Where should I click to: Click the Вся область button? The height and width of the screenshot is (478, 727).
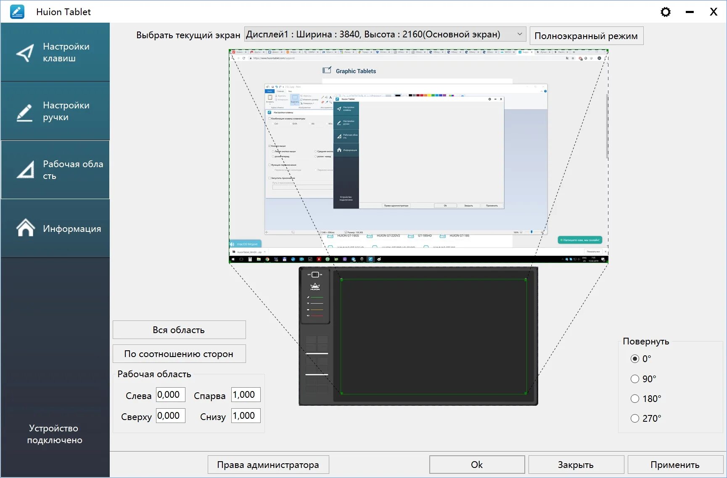click(x=179, y=330)
